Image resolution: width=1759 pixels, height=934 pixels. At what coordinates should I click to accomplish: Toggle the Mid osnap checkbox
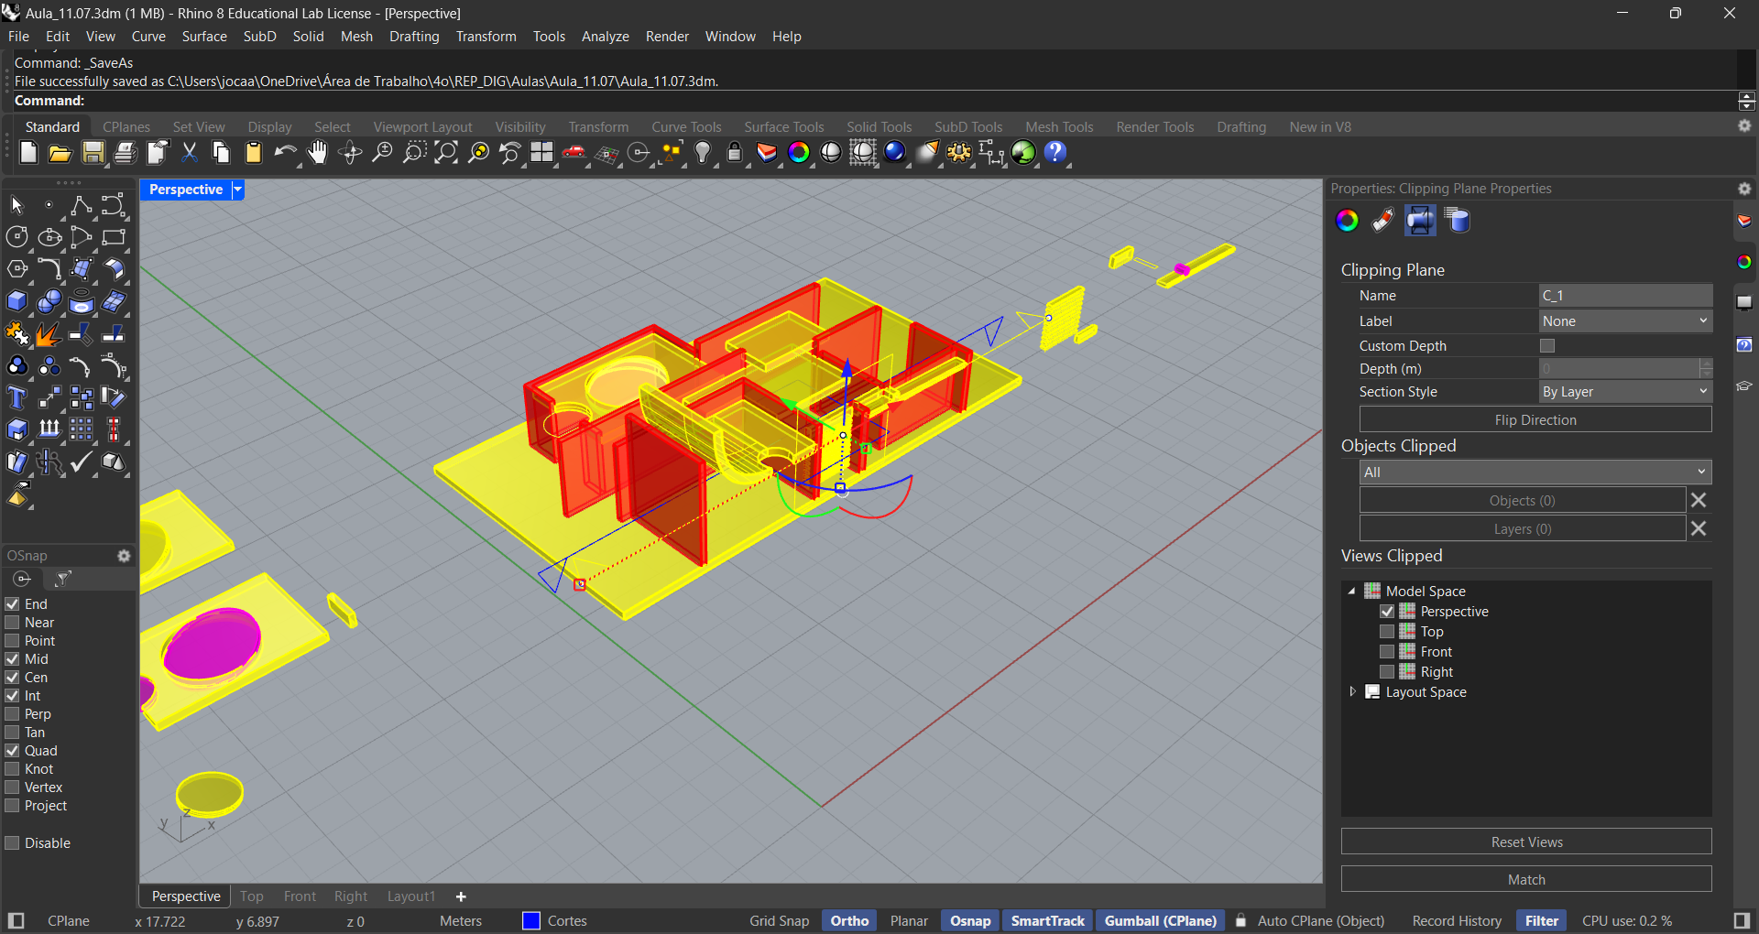click(x=13, y=659)
